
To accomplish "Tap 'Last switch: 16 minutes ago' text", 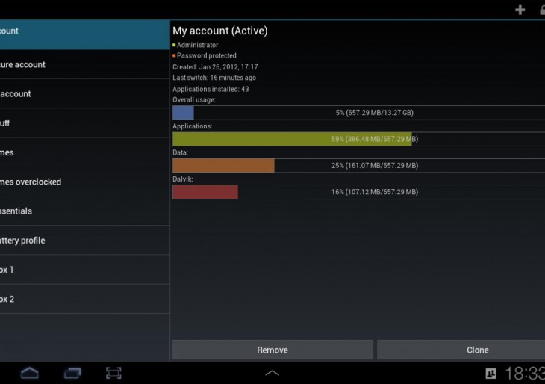I will click(214, 78).
